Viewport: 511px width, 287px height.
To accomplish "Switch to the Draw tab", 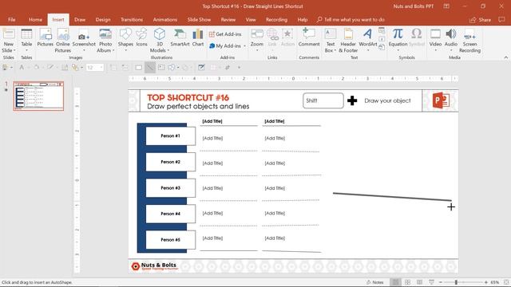I will (80, 19).
